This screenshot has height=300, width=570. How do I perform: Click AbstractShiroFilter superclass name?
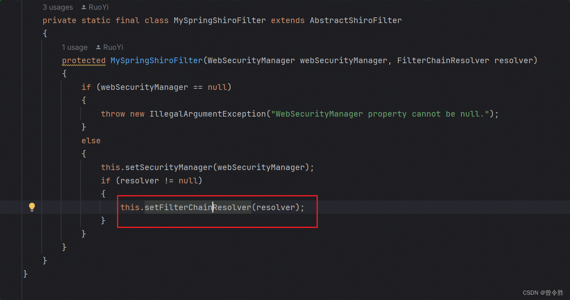[356, 20]
